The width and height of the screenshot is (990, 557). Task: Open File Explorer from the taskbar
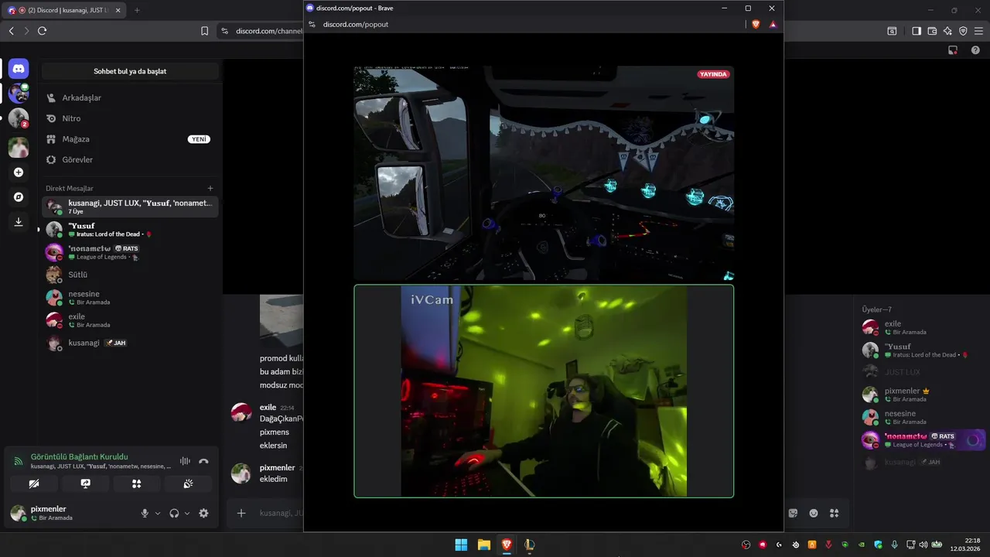click(x=483, y=545)
